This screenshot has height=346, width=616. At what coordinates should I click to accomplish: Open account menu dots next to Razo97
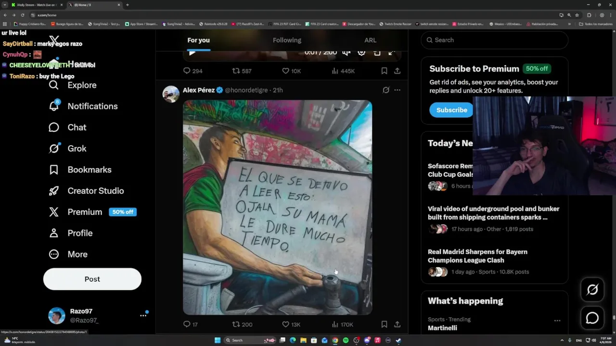(x=143, y=316)
